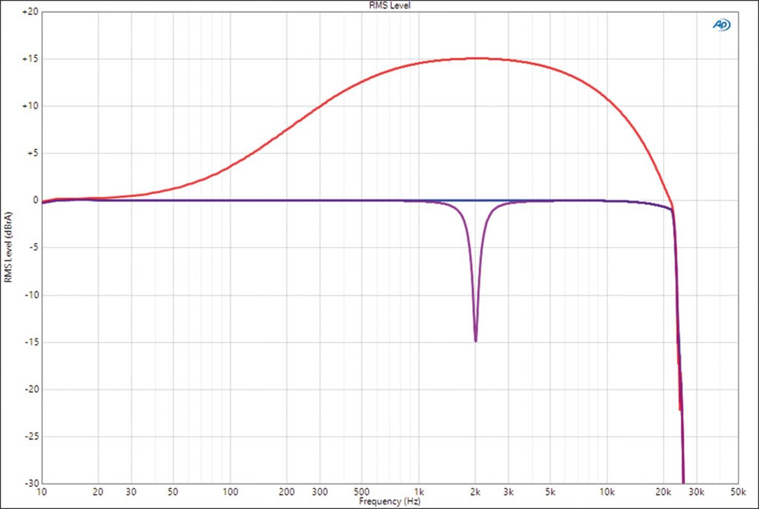The image size is (759, 509).
Task: Click the 30k frequency axis label
Action: [696, 492]
